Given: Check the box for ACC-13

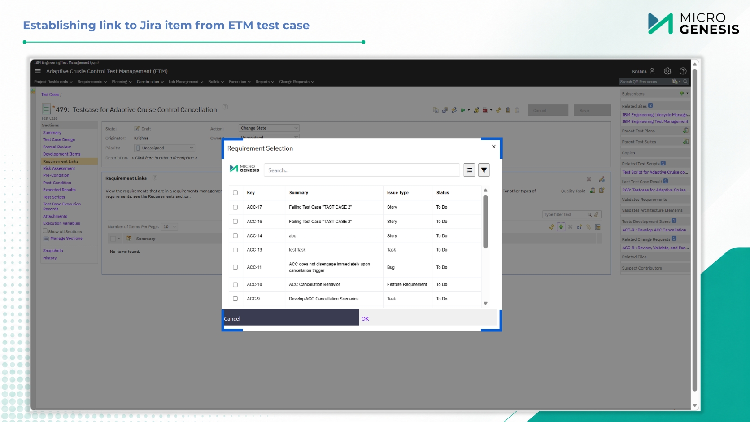Looking at the screenshot, I should 235,250.
